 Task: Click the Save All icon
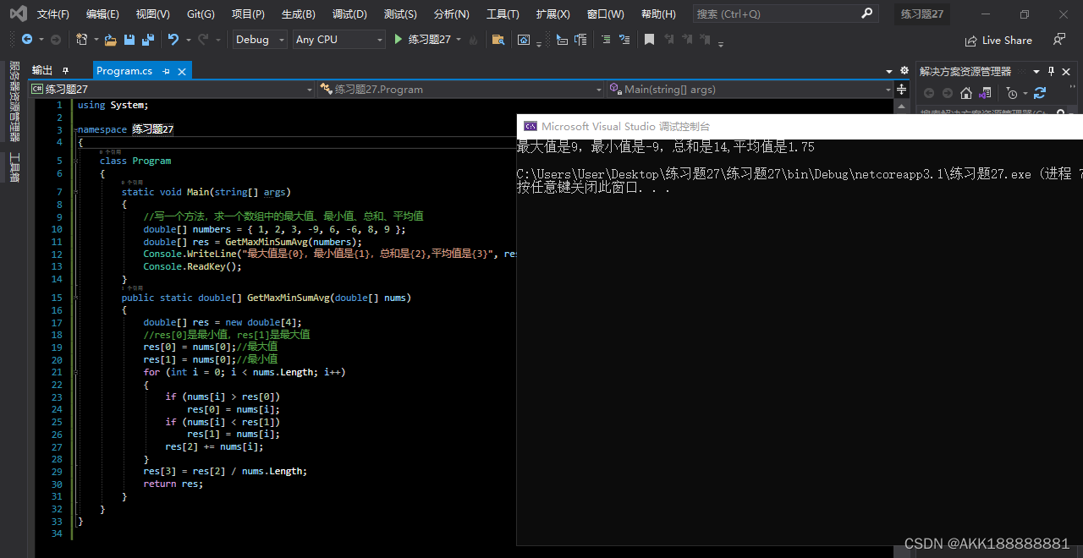pos(148,40)
